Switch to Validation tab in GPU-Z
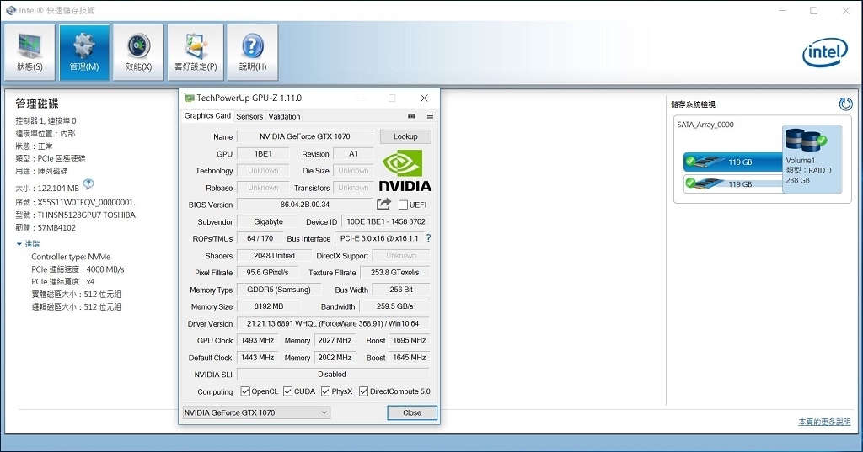 click(284, 116)
